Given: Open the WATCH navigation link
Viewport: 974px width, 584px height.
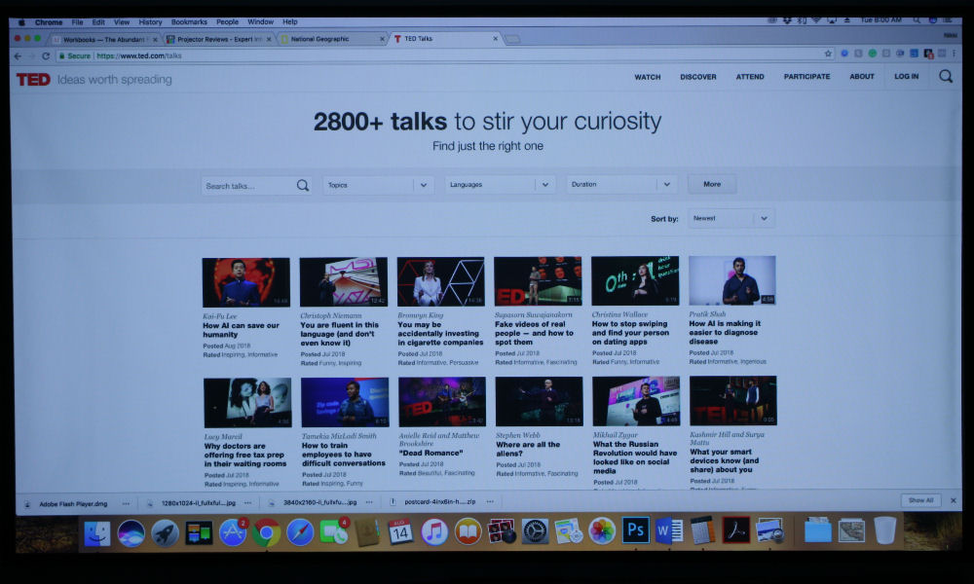Looking at the screenshot, I should [648, 77].
